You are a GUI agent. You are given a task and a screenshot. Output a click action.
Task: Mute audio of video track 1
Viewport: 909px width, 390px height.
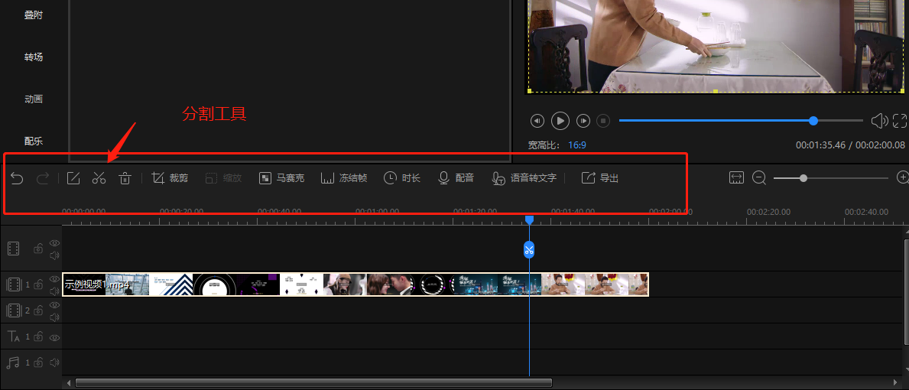[55, 291]
